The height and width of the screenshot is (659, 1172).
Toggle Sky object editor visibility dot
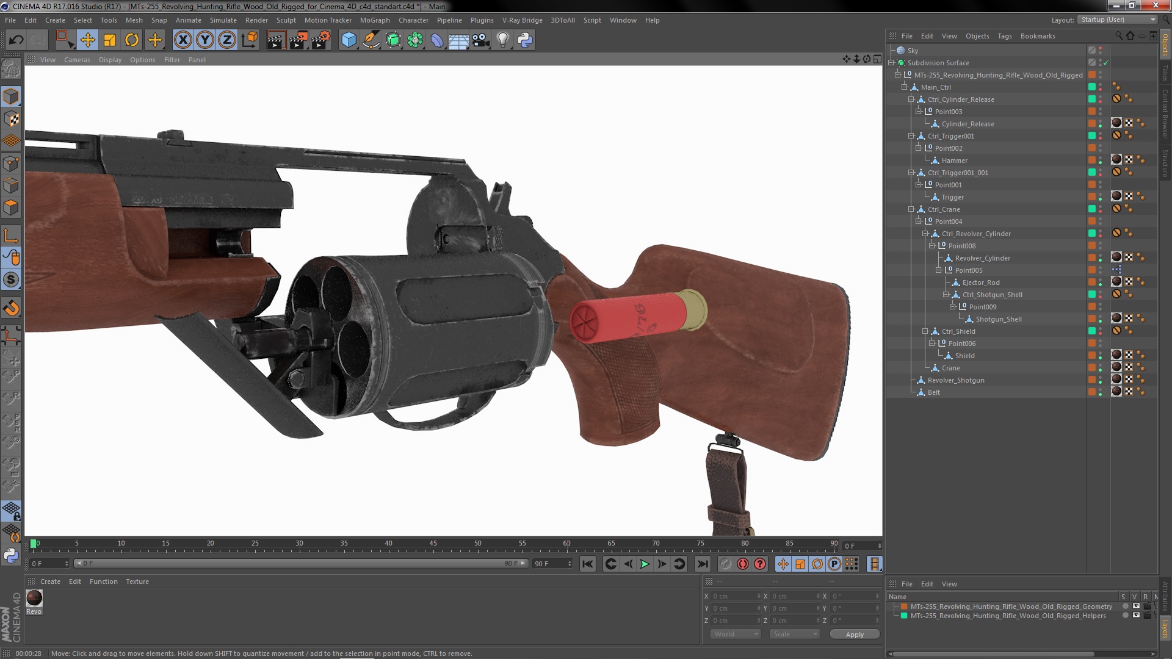point(1101,49)
